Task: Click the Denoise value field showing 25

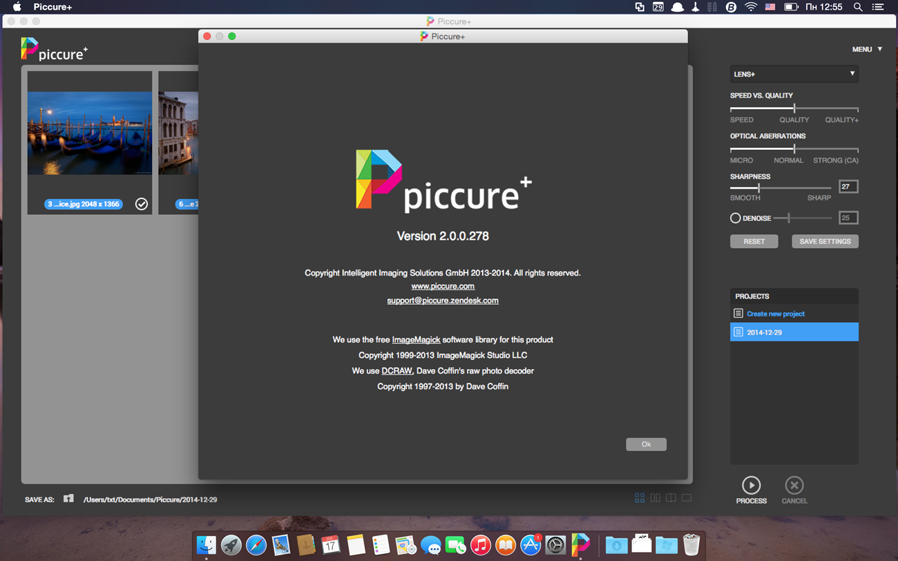Action: 848,218
